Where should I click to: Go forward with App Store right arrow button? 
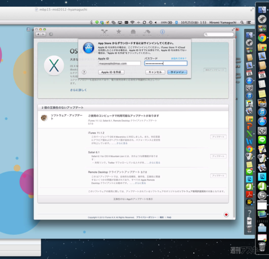(x=43, y=35)
